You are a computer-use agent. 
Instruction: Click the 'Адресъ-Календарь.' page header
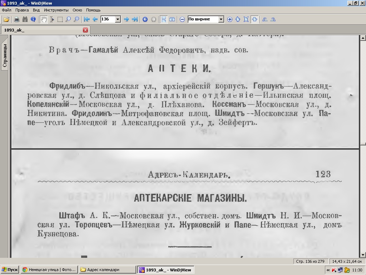click(189, 174)
